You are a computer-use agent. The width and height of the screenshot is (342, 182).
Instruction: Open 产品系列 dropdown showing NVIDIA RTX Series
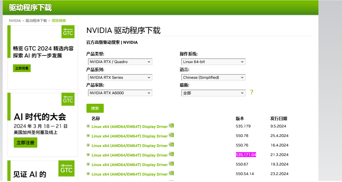click(120, 77)
